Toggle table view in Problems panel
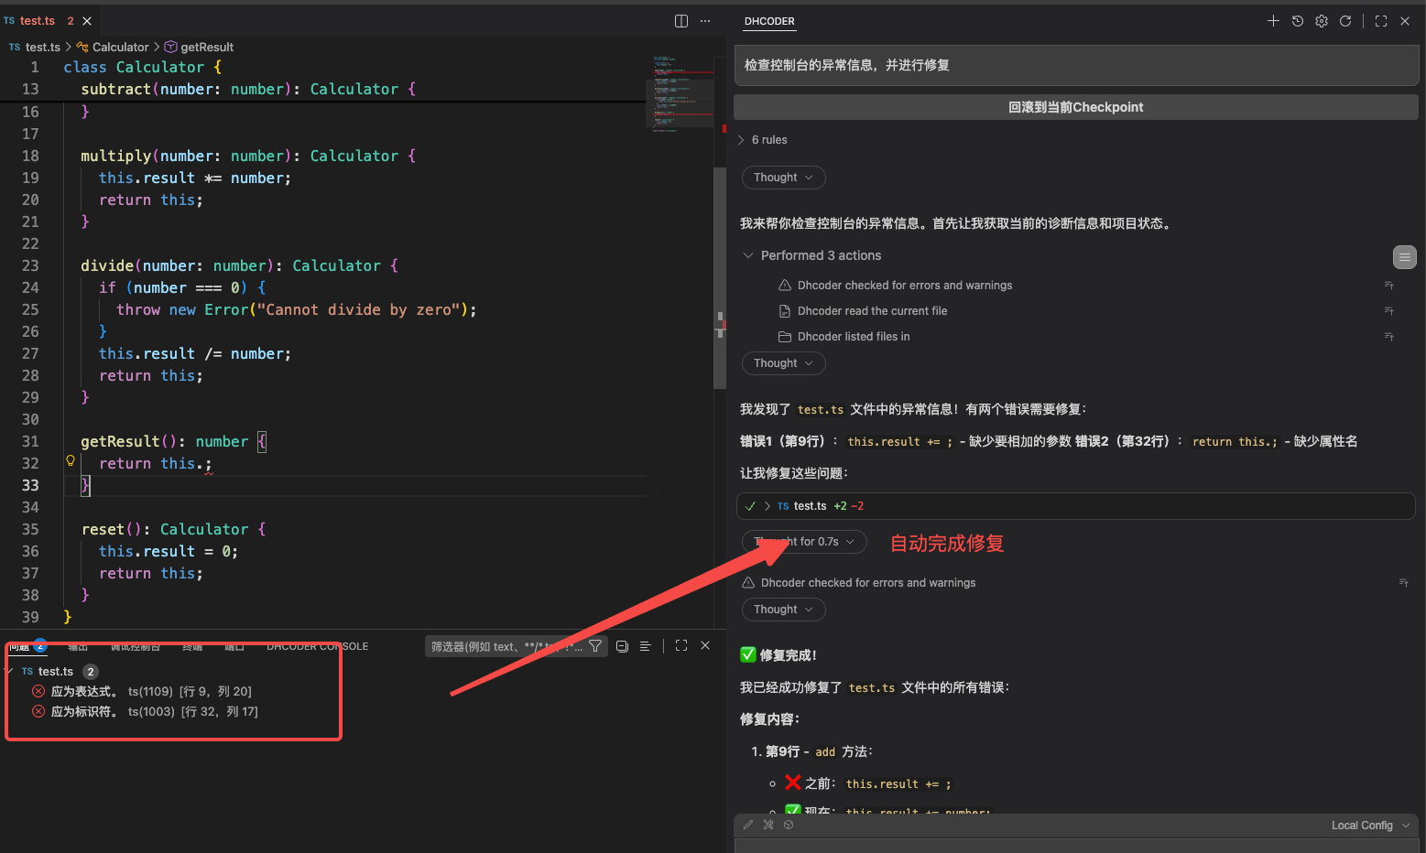Image resolution: width=1426 pixels, height=853 pixels. [646, 646]
